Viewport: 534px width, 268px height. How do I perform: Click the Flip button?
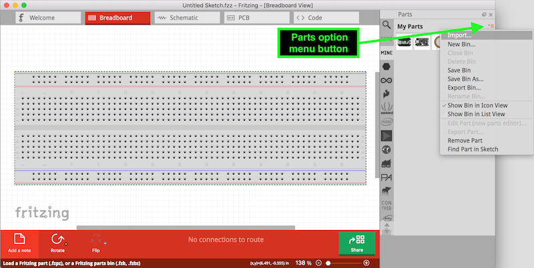(x=96, y=243)
